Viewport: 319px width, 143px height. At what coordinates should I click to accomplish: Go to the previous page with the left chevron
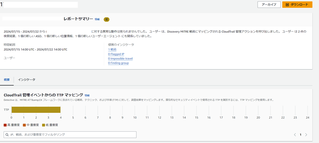[295, 135]
